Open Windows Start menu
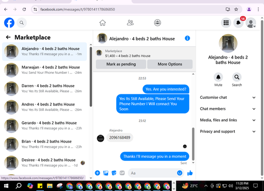The image size is (264, 191). pyautogui.click(x=6, y=186)
